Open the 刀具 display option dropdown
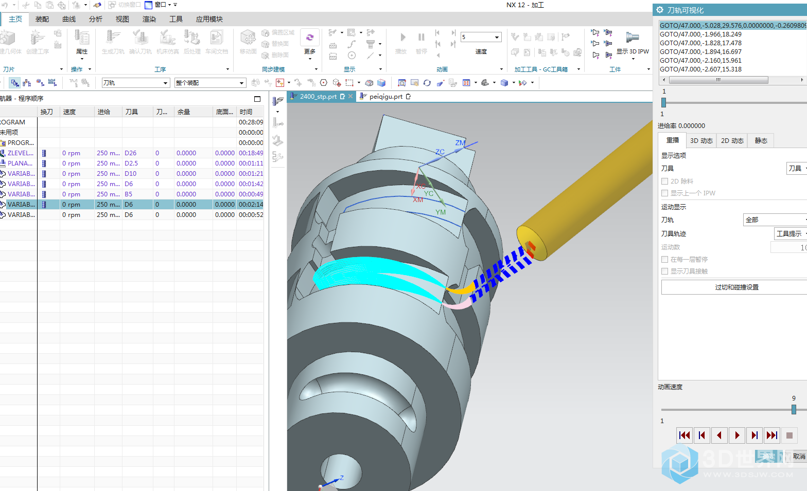The height and width of the screenshot is (491, 807). (797, 169)
